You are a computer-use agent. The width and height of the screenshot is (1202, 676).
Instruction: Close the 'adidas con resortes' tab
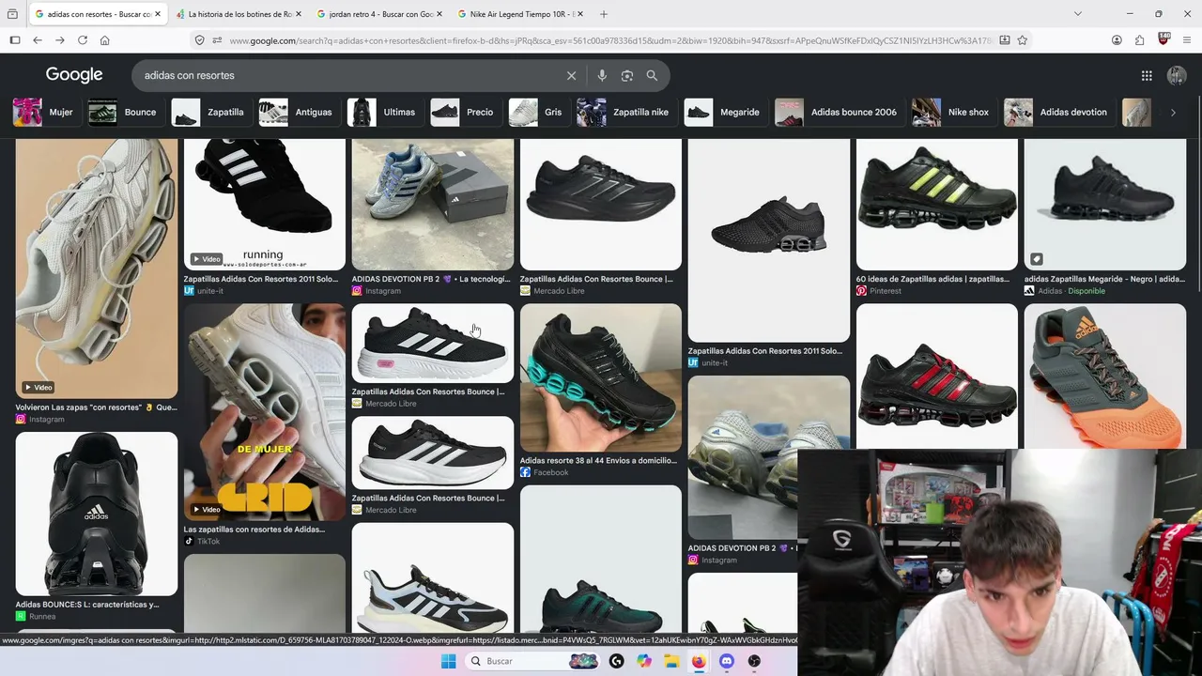point(157,14)
